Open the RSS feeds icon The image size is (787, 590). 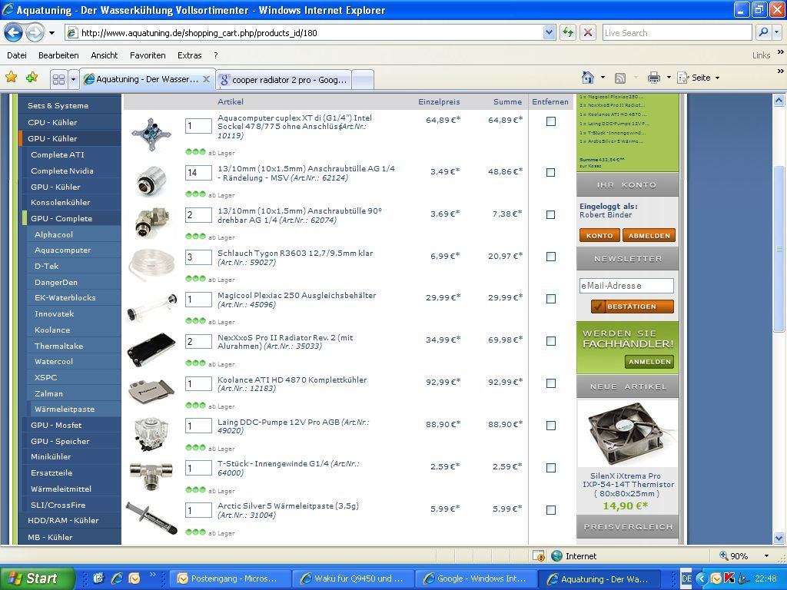point(620,78)
